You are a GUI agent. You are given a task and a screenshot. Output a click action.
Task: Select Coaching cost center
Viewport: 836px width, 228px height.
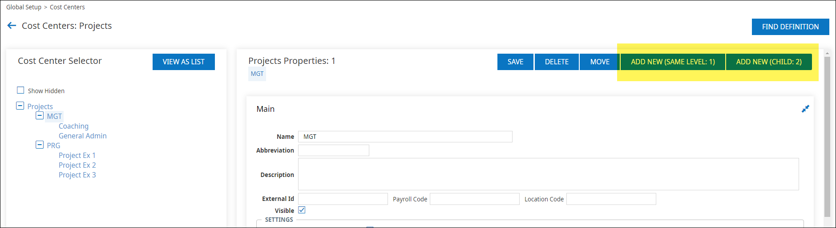(73, 126)
